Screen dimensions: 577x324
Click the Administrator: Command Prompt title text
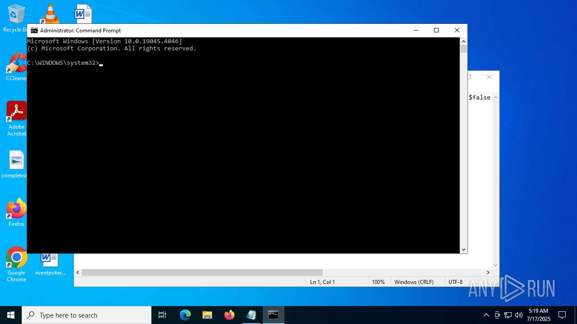[80, 31]
